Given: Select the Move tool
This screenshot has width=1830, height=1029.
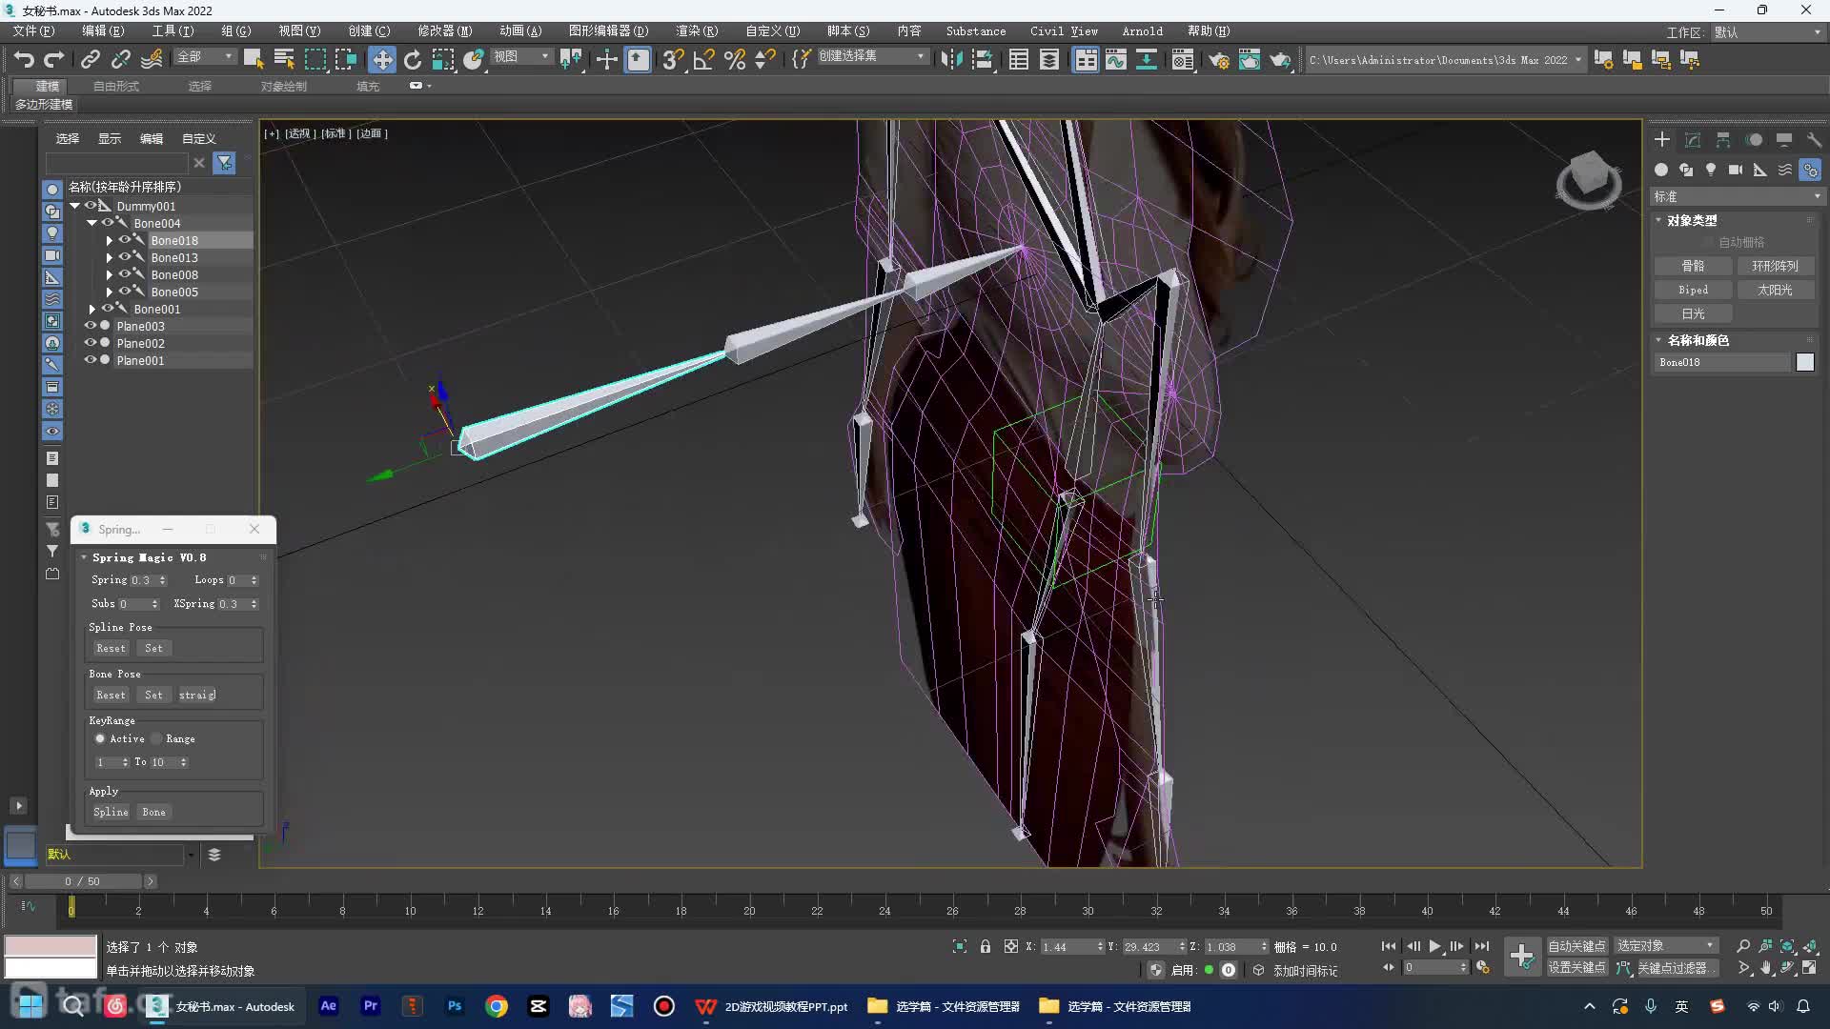Looking at the screenshot, I should (382, 60).
